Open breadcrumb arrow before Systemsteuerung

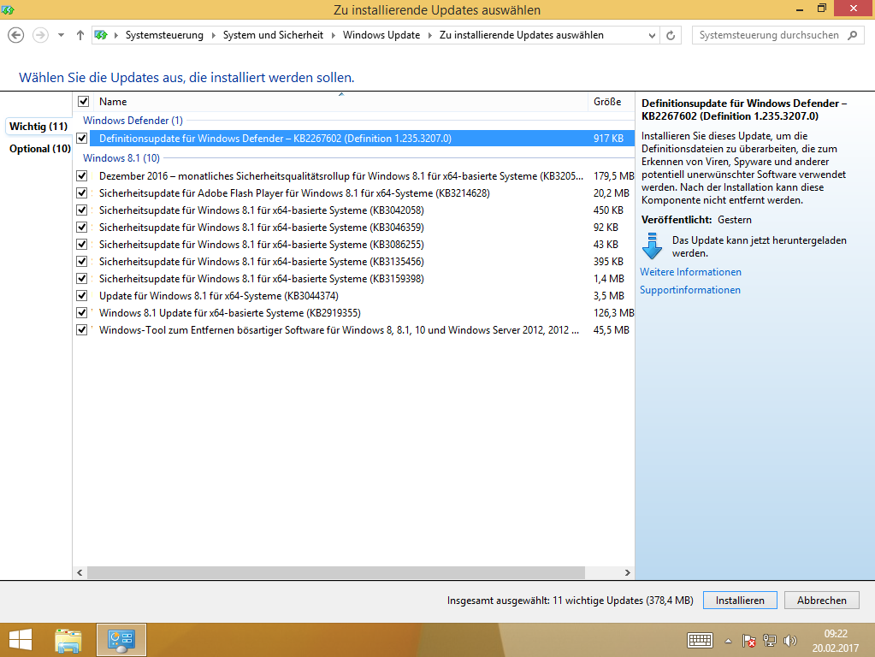pyautogui.click(x=116, y=35)
